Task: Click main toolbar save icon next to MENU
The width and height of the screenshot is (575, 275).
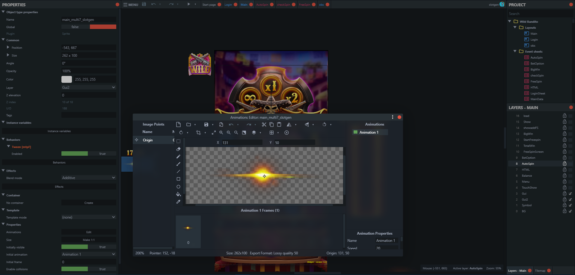Action: pyautogui.click(x=144, y=4)
